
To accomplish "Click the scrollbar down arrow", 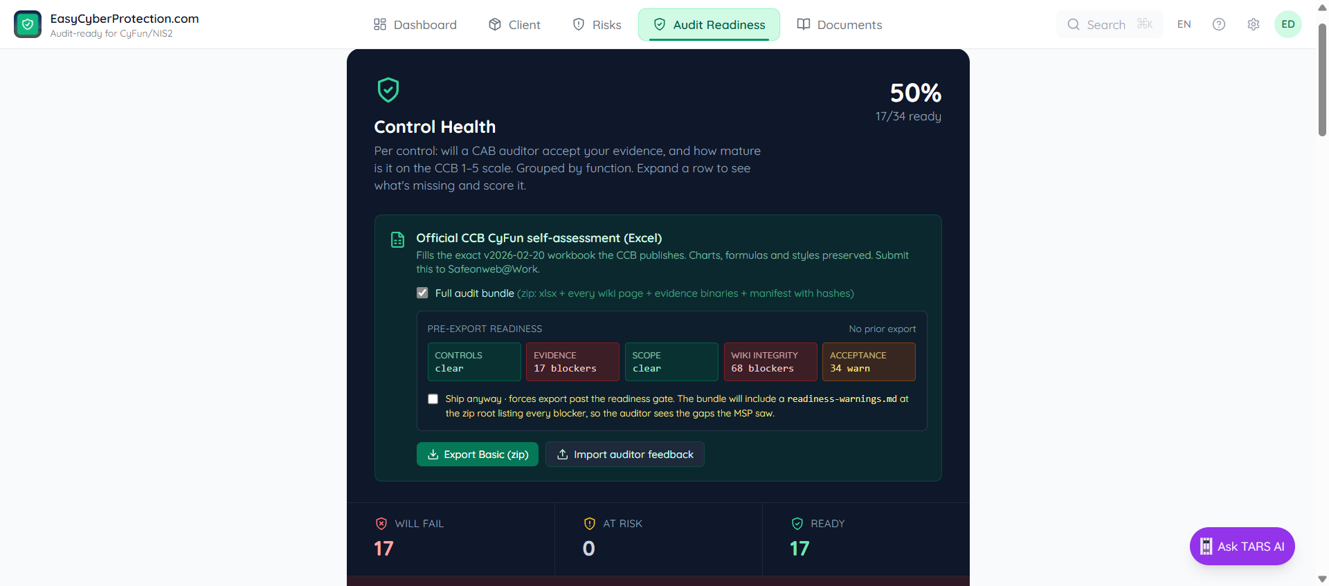I will (1322, 579).
